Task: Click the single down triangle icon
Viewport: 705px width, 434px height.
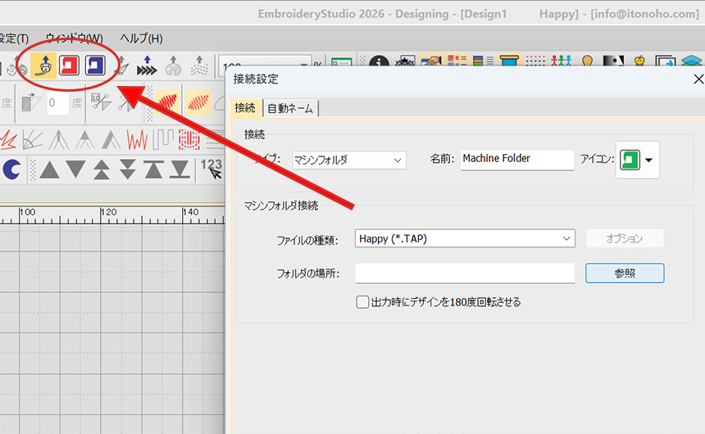Action: click(75, 170)
